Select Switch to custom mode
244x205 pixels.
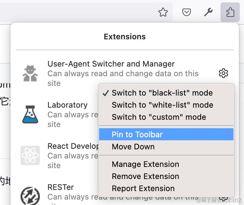click(159, 117)
